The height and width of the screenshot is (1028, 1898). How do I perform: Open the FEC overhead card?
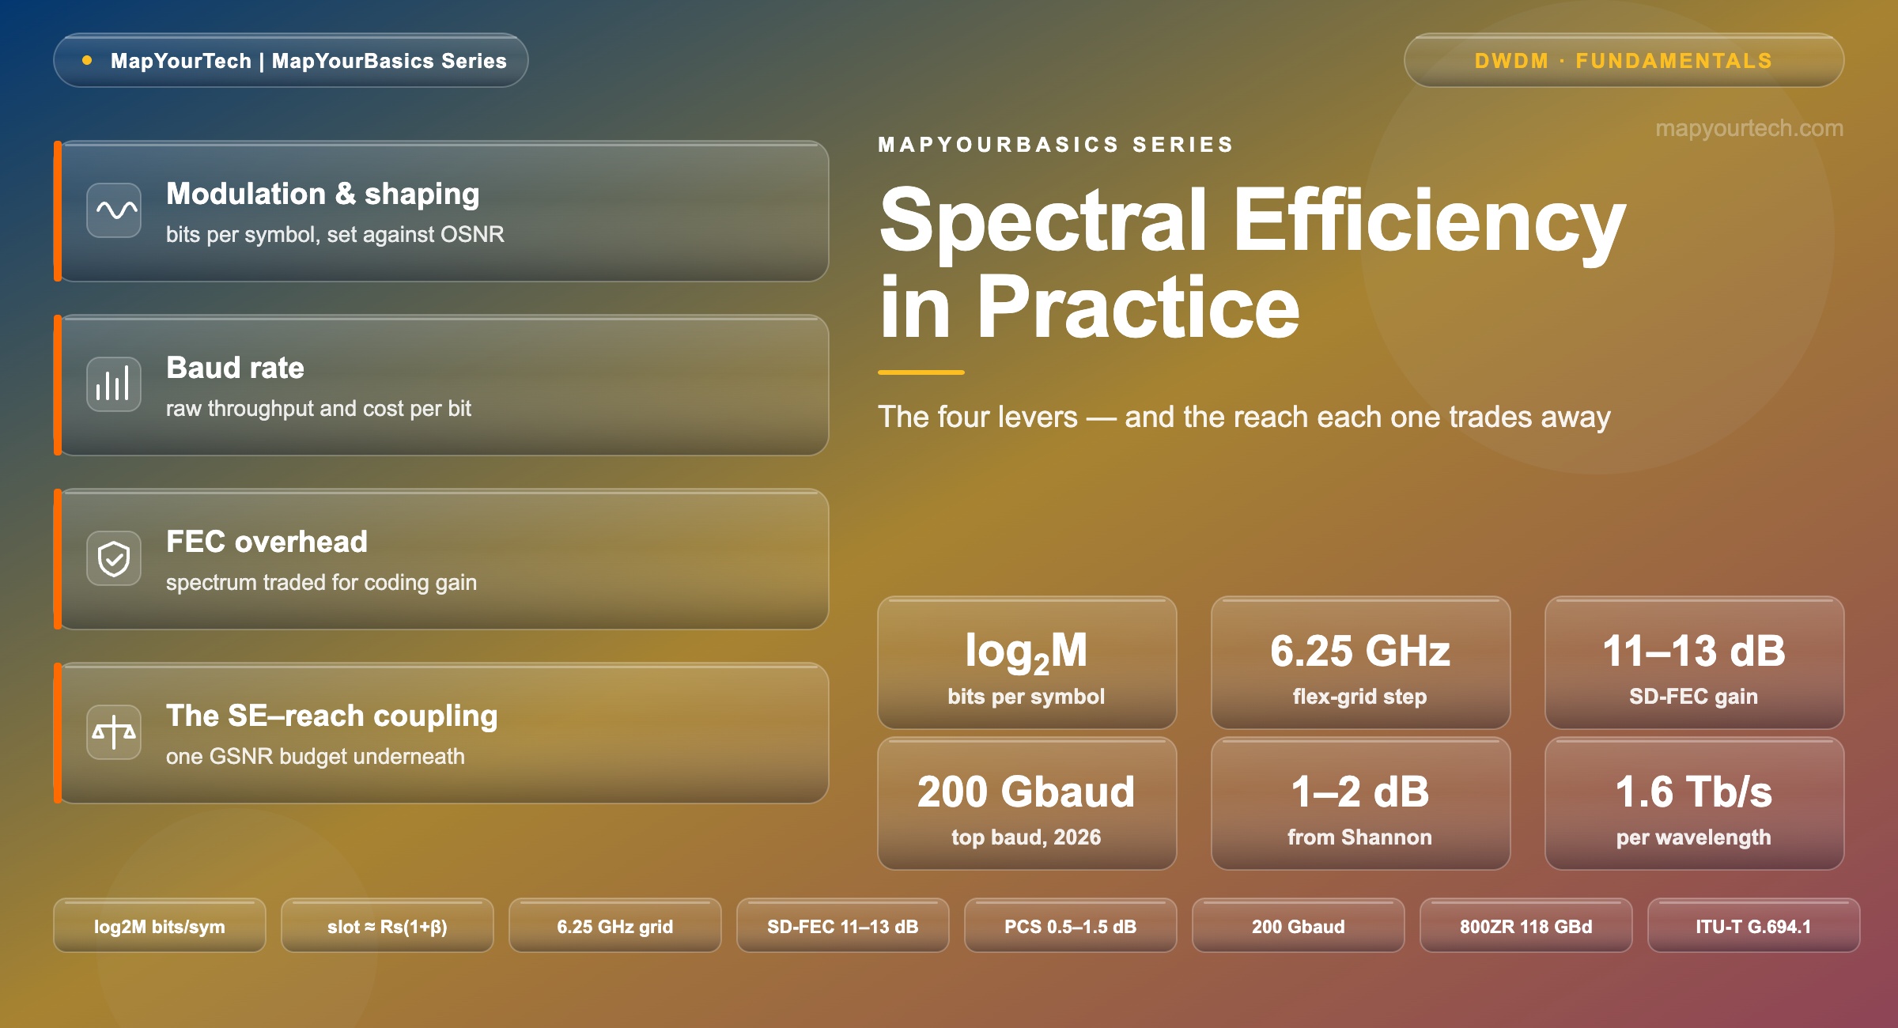441,559
